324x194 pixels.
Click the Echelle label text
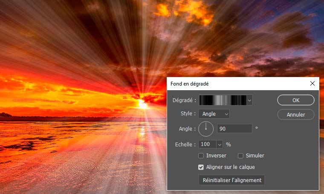pyautogui.click(x=185, y=144)
